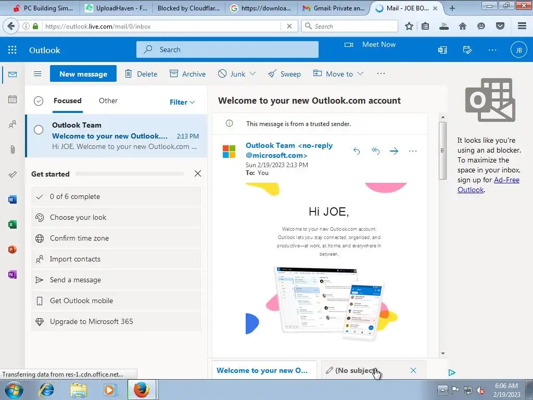Viewport: 533px width, 400px height.
Task: Open the Filter dropdown
Action: [182, 102]
